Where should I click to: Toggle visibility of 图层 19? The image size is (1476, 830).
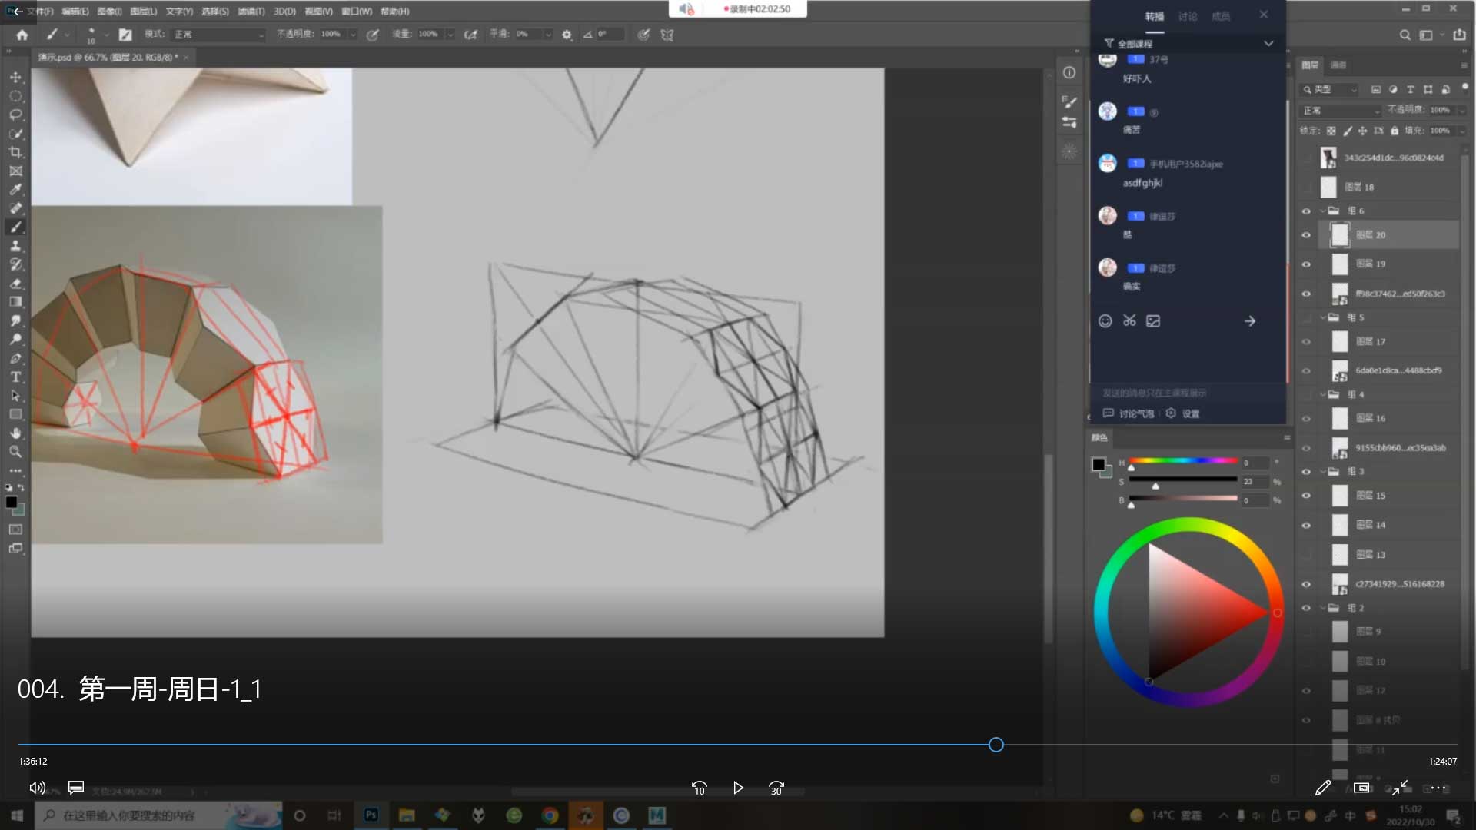(1306, 264)
